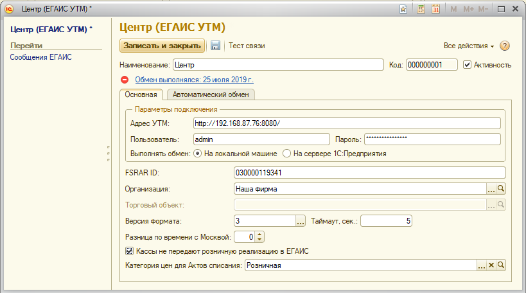Click into the Пользователь field
This screenshot has height=293, width=526.
(x=261, y=139)
